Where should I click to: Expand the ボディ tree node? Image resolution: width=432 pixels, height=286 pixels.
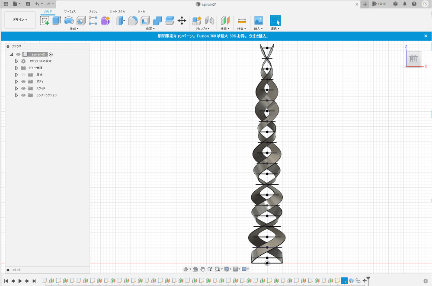(x=16, y=81)
